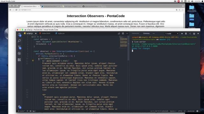The height and width of the screenshot is (114, 204).
Task: Click the master branch in status bar
Action: [21, 111]
